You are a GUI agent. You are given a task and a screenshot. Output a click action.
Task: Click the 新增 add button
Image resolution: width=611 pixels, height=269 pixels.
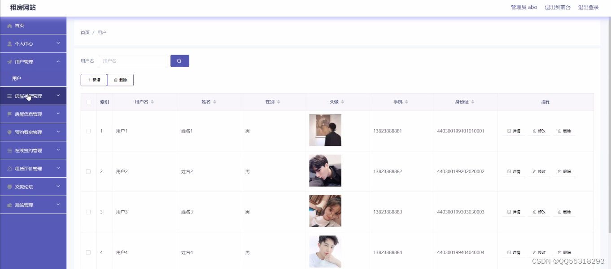click(94, 80)
